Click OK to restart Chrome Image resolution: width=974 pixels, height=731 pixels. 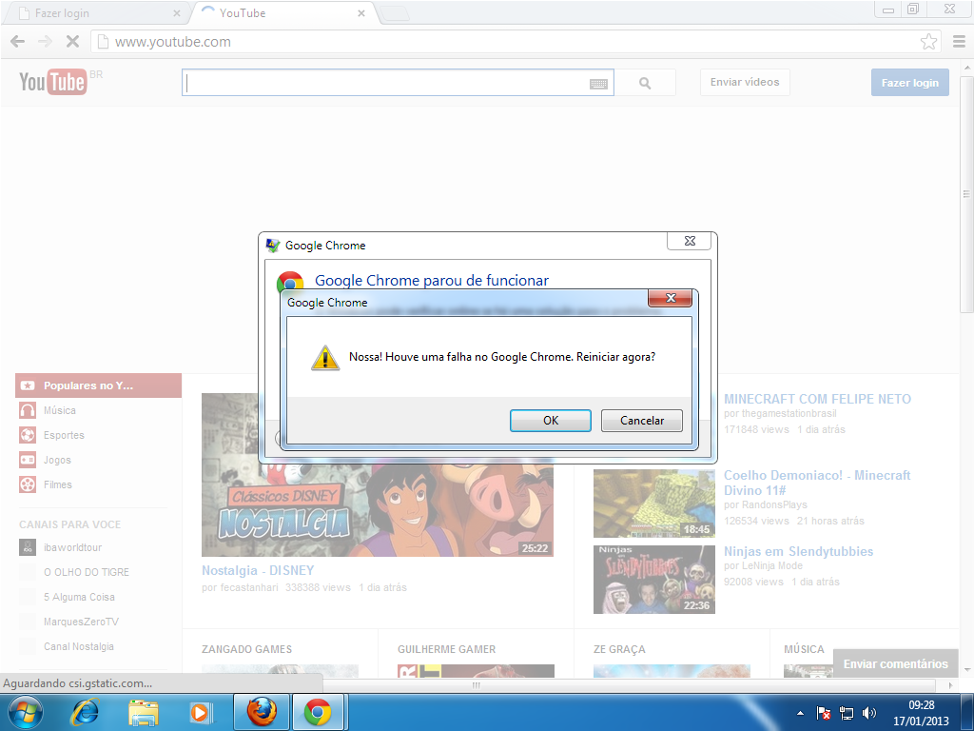point(551,420)
